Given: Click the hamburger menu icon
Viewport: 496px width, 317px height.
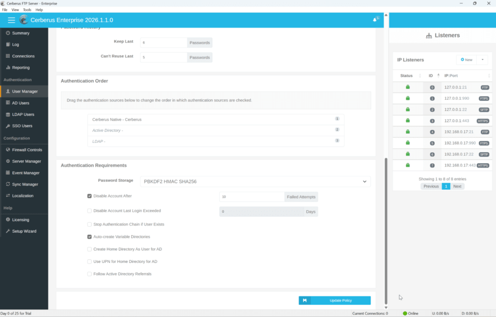Looking at the screenshot, I should point(11,20).
